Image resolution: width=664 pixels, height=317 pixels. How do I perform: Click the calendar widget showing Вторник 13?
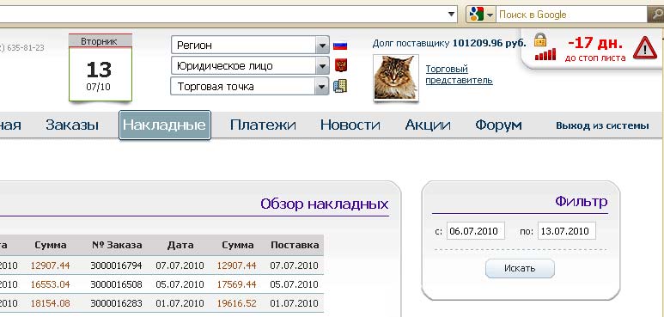point(101,68)
